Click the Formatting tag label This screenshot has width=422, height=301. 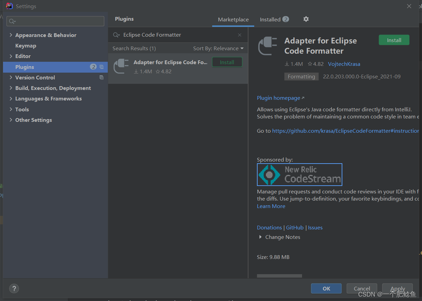click(301, 76)
